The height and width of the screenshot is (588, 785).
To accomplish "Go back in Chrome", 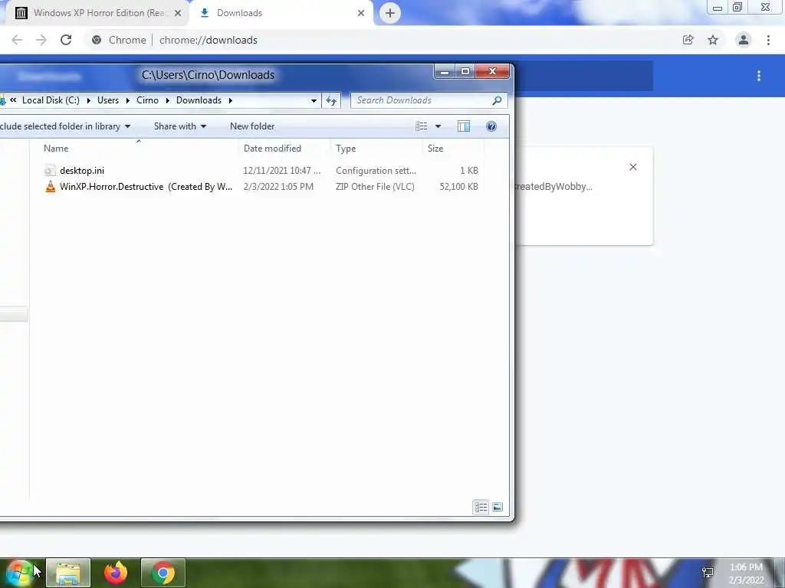I will tap(17, 40).
